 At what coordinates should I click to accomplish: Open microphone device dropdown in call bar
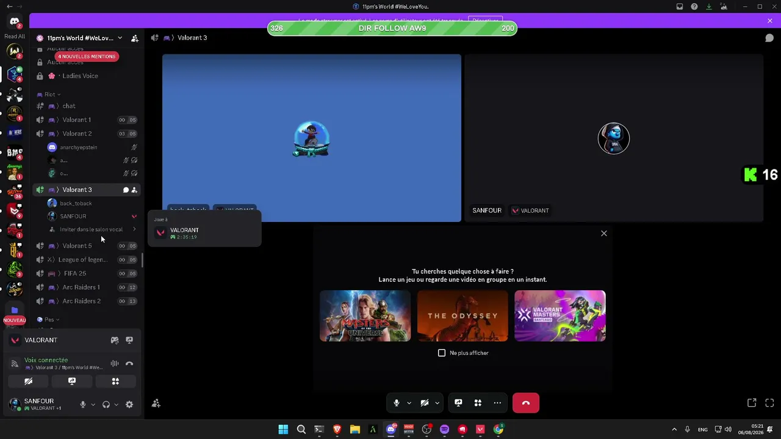click(x=409, y=403)
